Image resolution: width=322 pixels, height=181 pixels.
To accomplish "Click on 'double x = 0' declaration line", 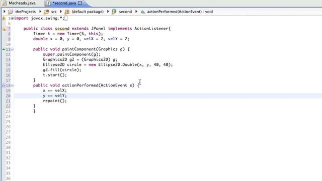I will (x=81, y=39).
